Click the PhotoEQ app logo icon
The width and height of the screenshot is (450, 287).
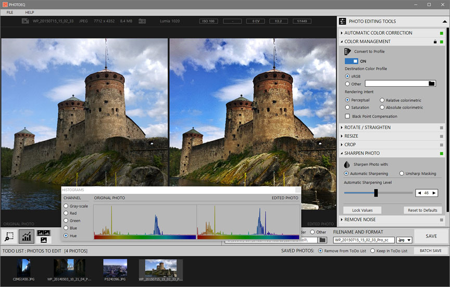click(5, 5)
